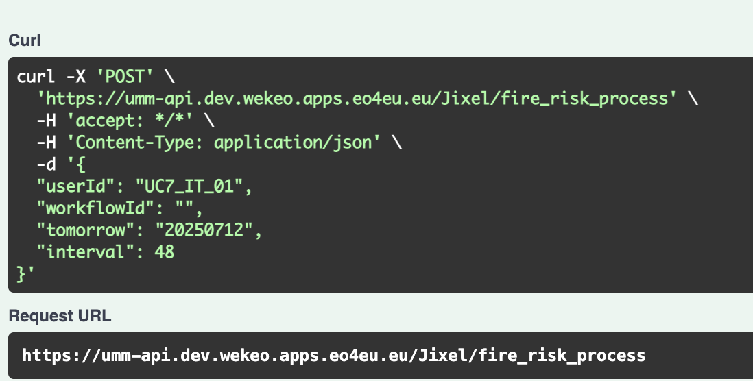Click the -d '{ data flag line
This screenshot has height=381, width=753.
tap(61, 164)
